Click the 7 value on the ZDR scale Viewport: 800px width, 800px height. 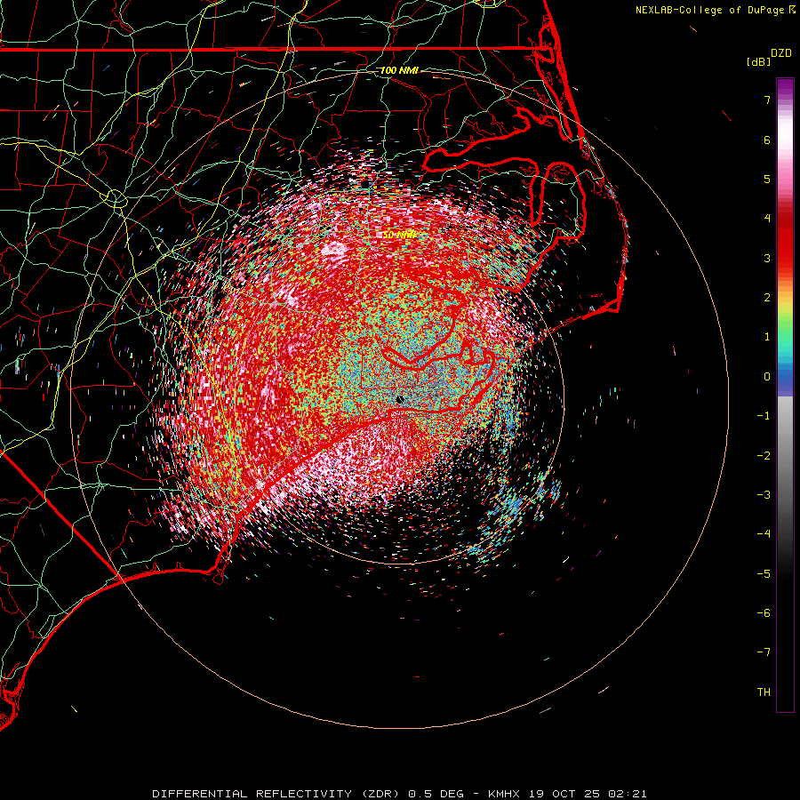pos(767,100)
